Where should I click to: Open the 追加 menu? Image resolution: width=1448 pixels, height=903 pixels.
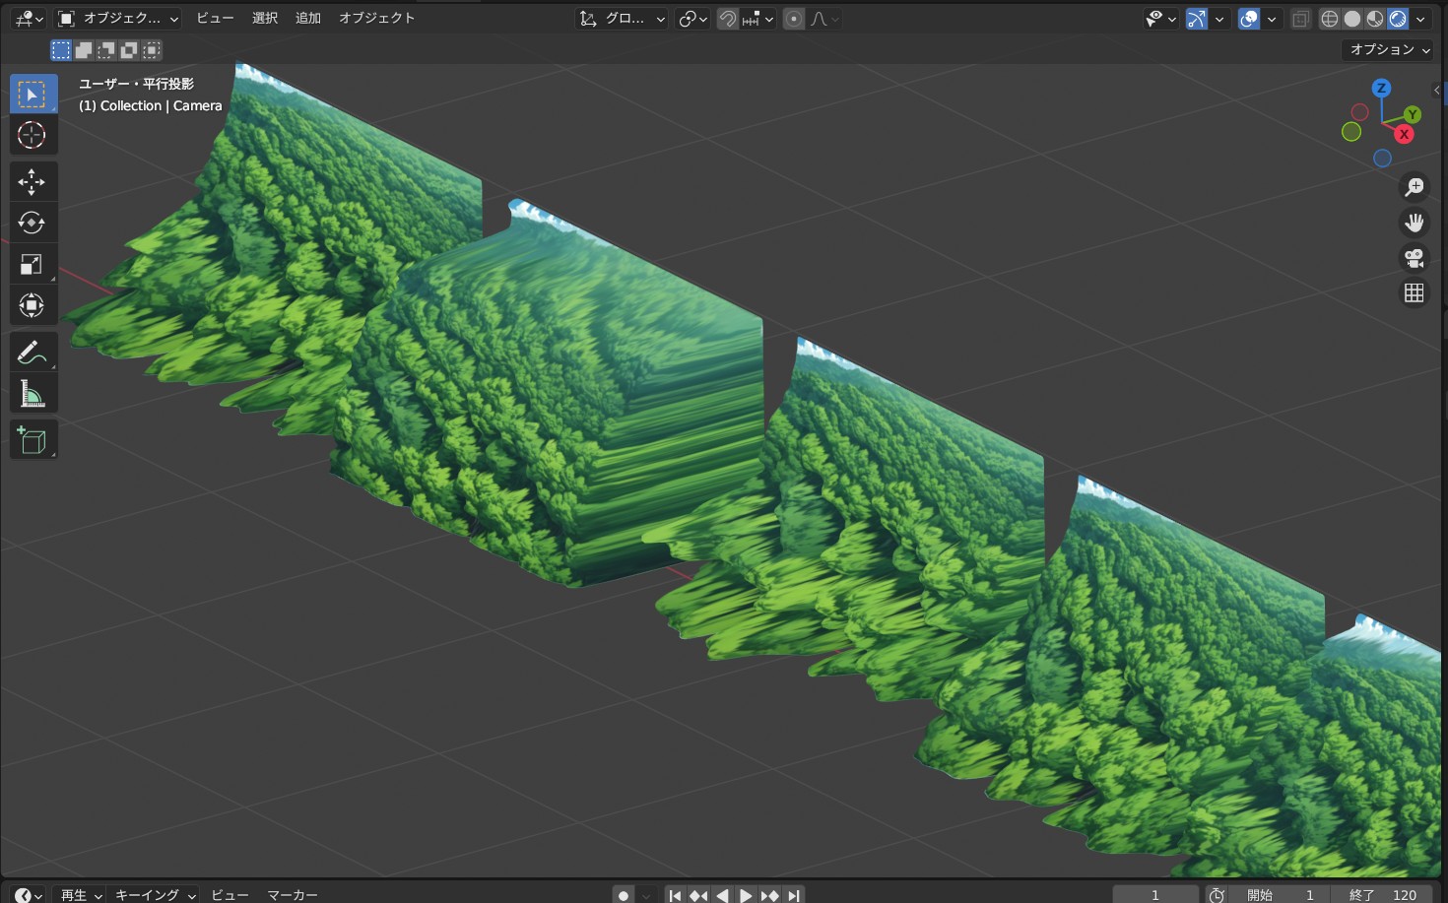click(308, 19)
